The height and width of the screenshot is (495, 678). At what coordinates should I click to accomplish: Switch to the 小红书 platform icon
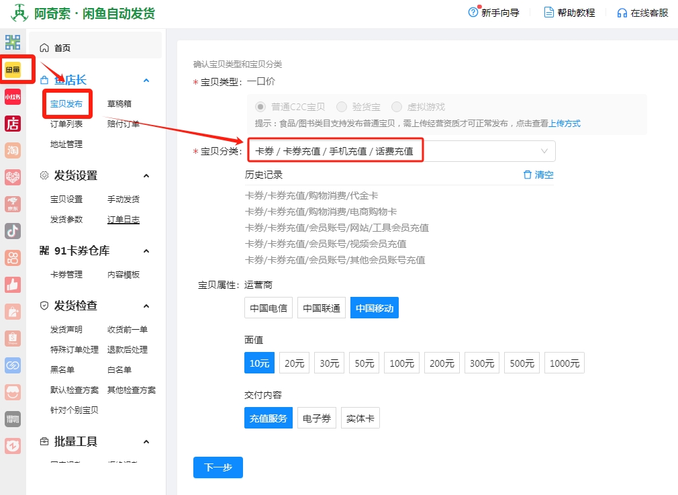tap(13, 97)
